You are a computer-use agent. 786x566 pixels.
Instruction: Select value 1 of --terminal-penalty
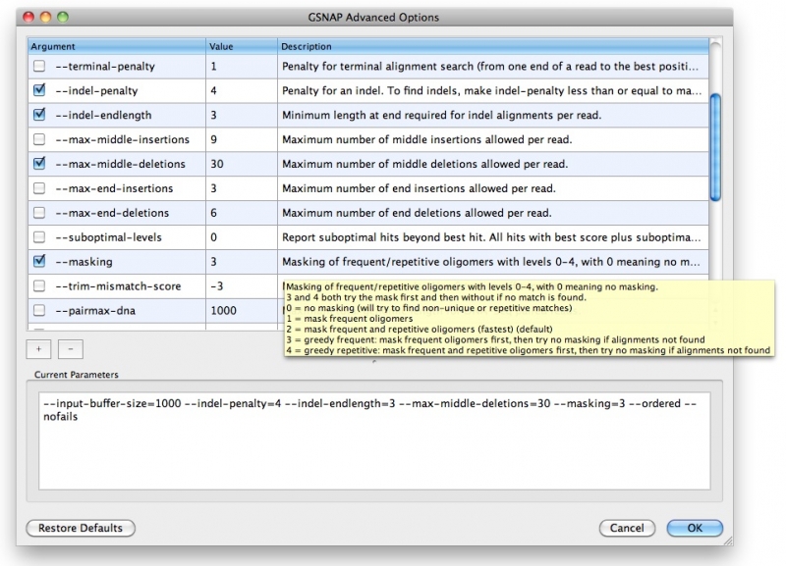[x=213, y=66]
